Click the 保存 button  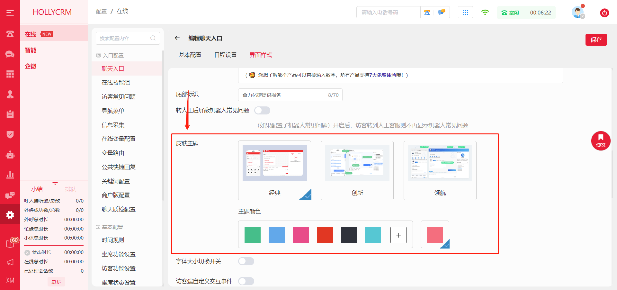coord(596,40)
